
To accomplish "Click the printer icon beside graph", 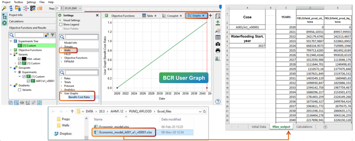I will click(218, 51).
